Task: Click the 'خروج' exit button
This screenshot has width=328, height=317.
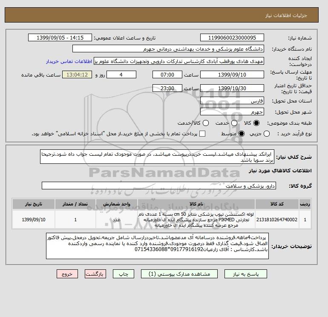Action: (x=67, y=274)
